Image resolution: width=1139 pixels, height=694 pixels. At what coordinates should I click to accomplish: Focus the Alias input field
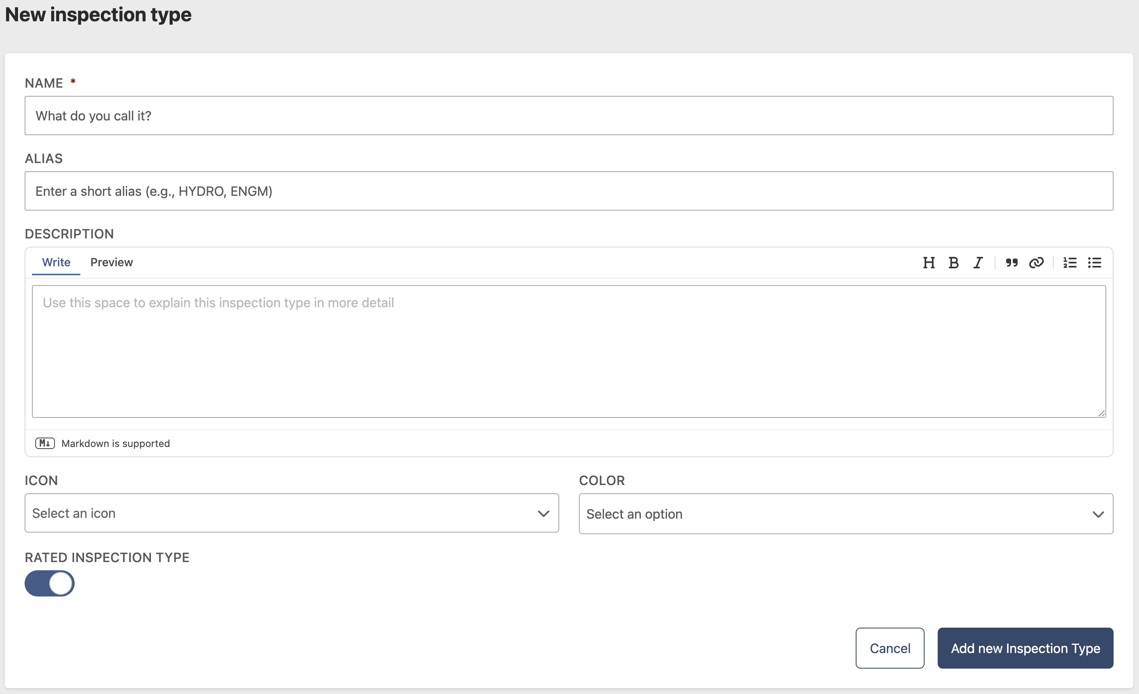coord(569,191)
